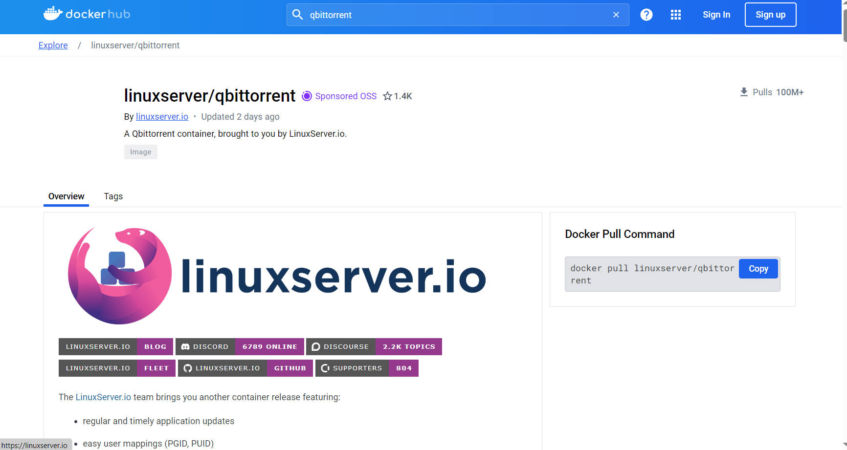Image resolution: width=847 pixels, height=450 pixels.
Task: Click the Docker Pull Command heading
Action: tap(620, 234)
